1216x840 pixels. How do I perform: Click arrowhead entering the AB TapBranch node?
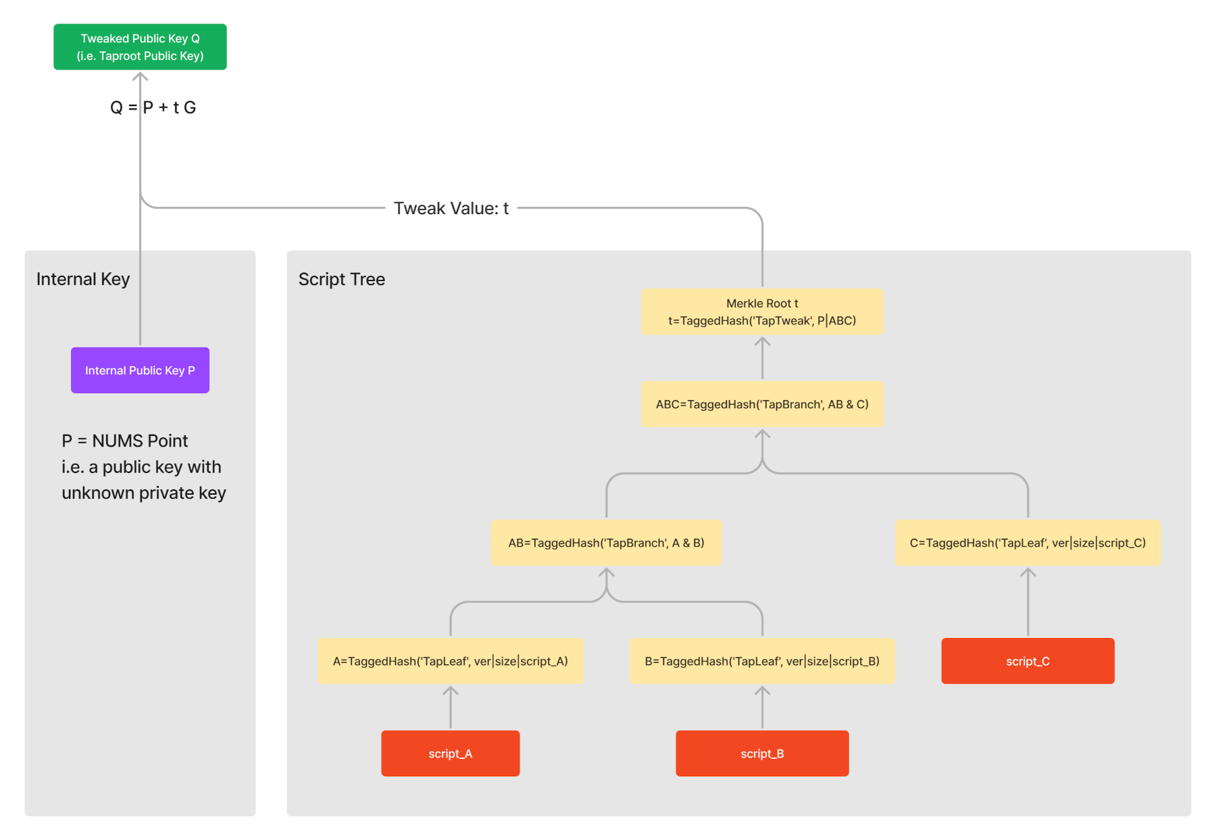(607, 573)
